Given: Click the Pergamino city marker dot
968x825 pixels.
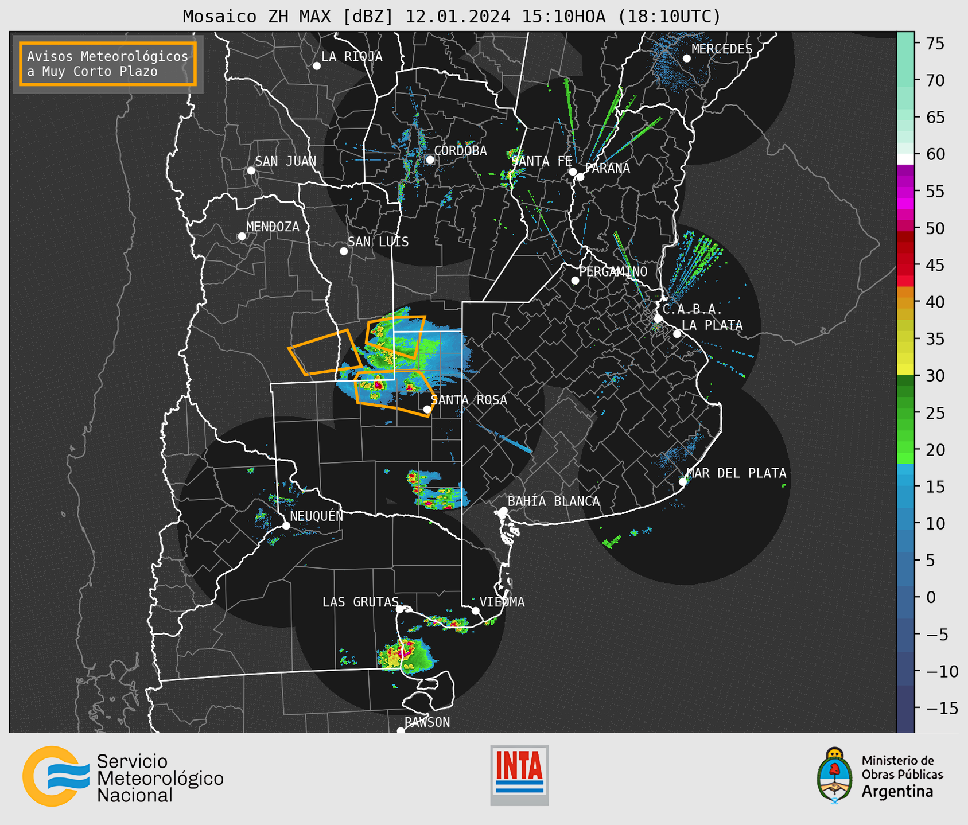Looking at the screenshot, I should pyautogui.click(x=575, y=281).
